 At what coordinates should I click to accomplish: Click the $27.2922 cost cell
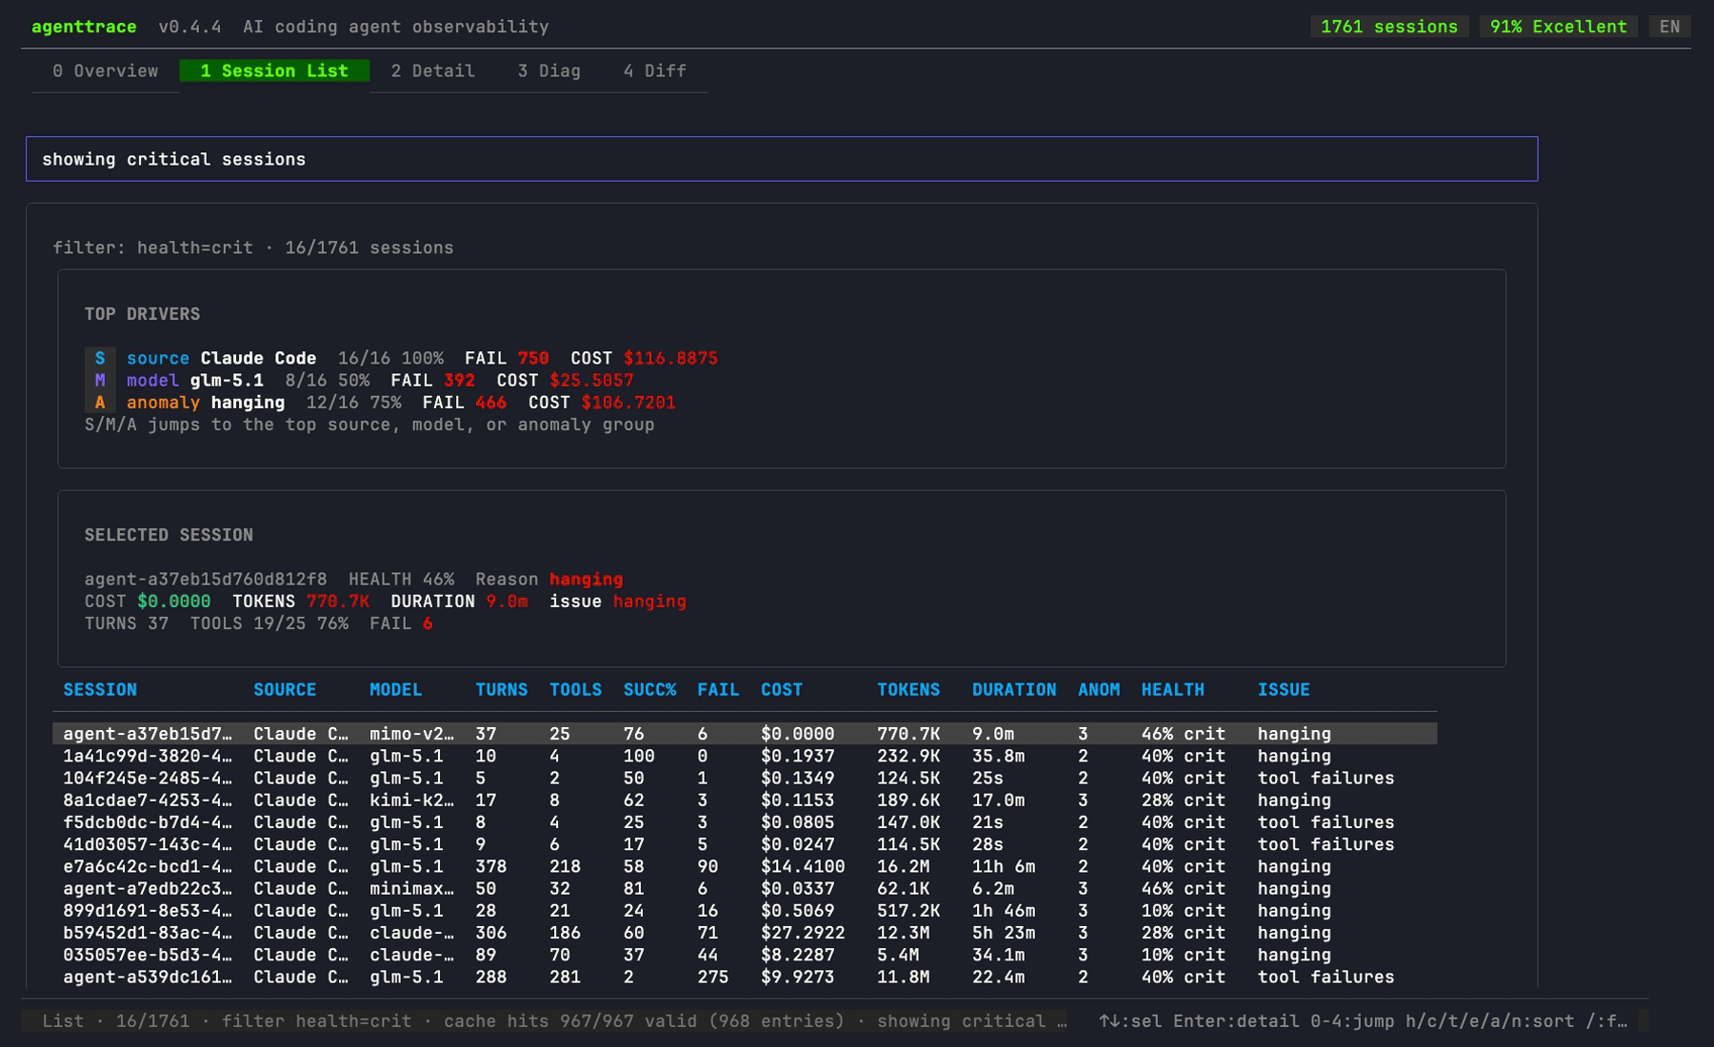tap(803, 933)
